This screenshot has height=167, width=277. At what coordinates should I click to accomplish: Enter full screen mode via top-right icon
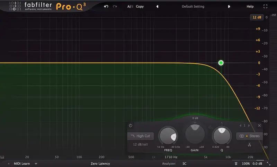pyautogui.click(x=265, y=7)
